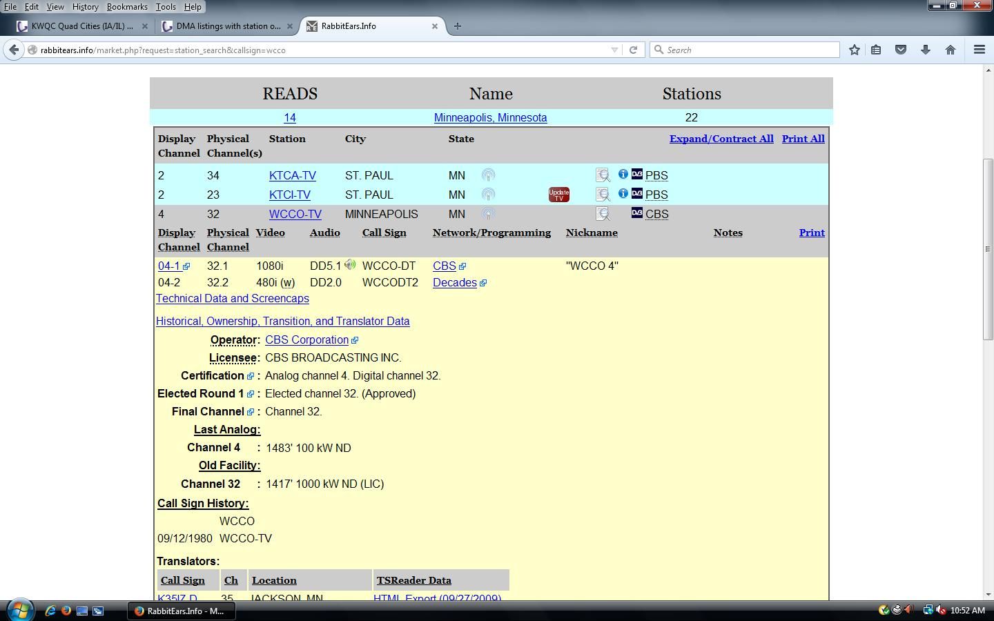Open the KTCA-TV station link
The width and height of the screenshot is (994, 621).
(x=292, y=176)
